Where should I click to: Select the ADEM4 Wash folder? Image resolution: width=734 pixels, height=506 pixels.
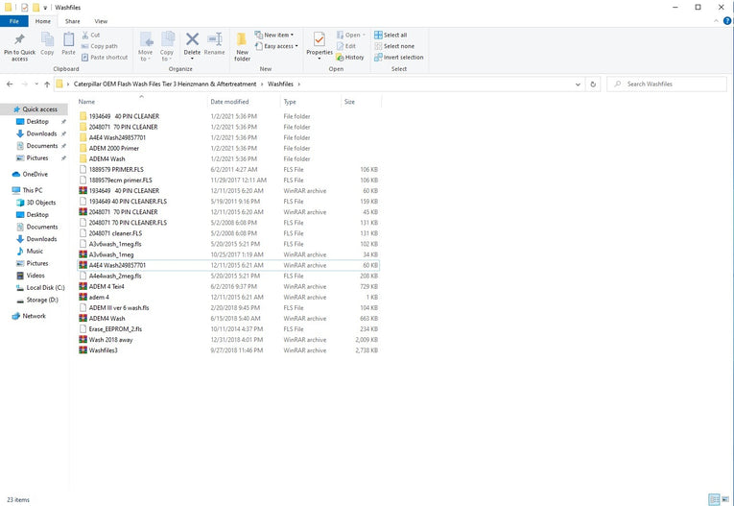(x=107, y=159)
